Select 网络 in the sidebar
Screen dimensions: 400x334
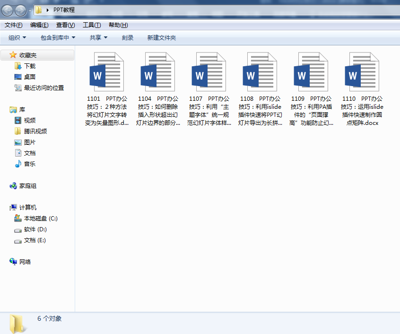(x=25, y=262)
